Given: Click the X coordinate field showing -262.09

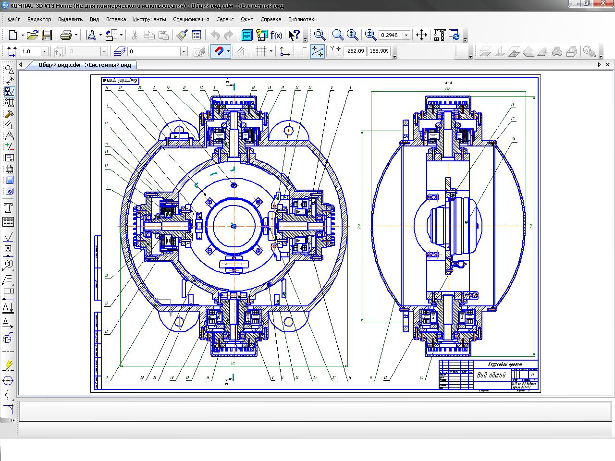Looking at the screenshot, I should tap(355, 51).
